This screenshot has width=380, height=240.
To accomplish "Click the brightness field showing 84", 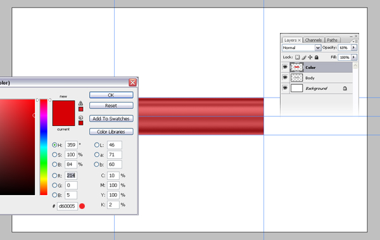I will pos(71,165).
